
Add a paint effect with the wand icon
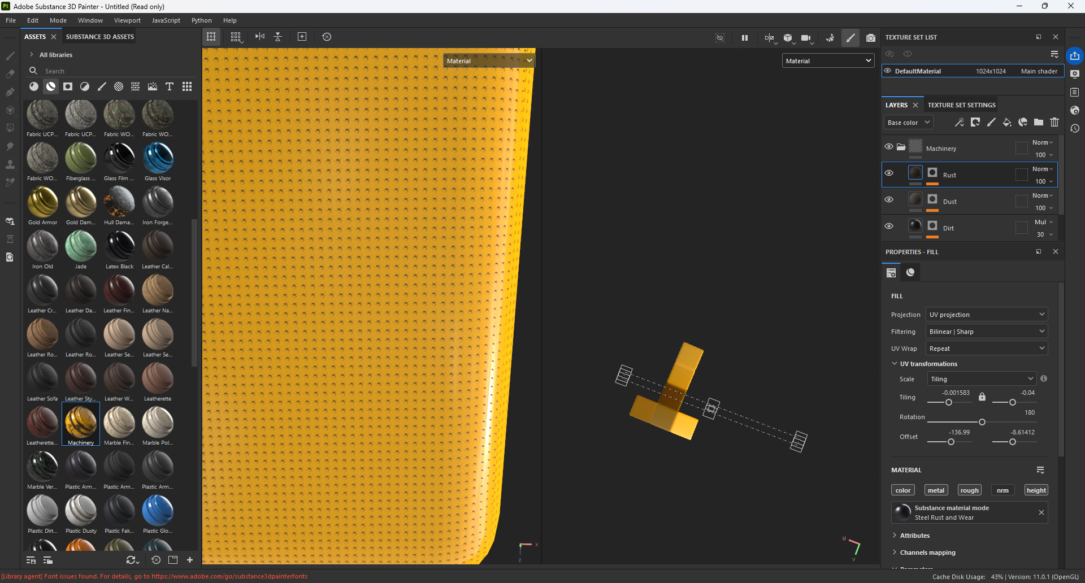coord(960,122)
